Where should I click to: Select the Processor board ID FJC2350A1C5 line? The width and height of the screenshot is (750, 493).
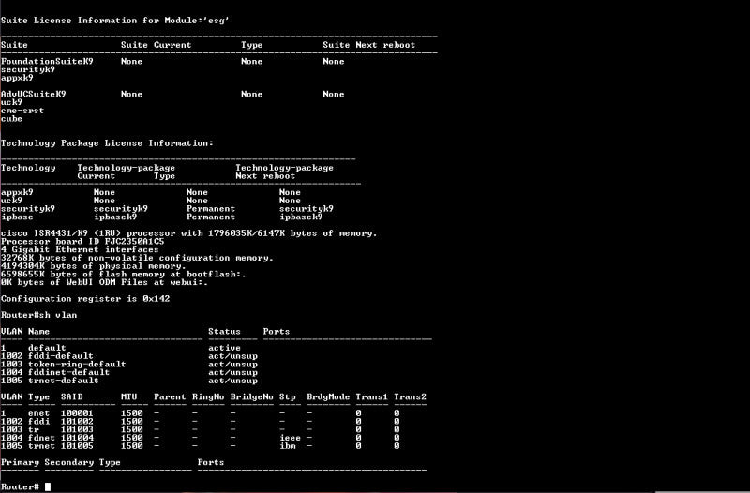(x=82, y=242)
